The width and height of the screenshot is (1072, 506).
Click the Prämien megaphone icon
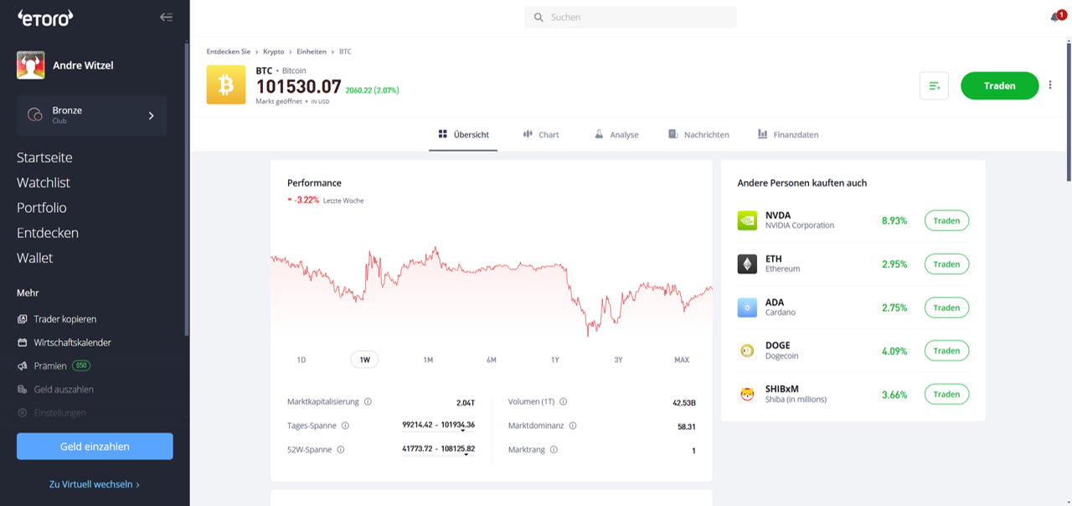click(x=23, y=366)
